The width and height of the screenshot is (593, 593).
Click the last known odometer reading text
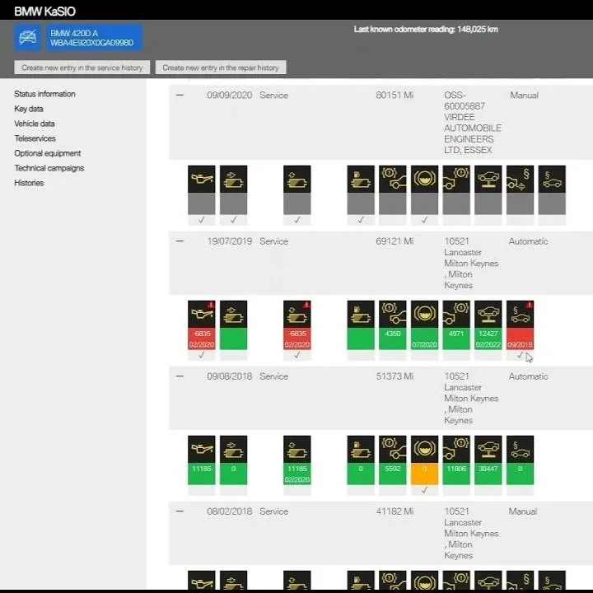[x=426, y=30]
